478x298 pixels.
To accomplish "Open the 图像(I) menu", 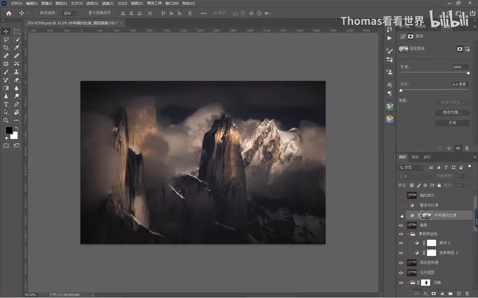I will pyautogui.click(x=46, y=3).
